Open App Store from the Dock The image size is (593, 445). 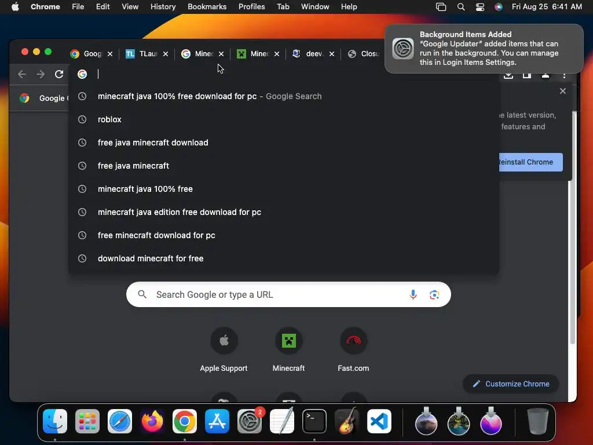click(217, 421)
